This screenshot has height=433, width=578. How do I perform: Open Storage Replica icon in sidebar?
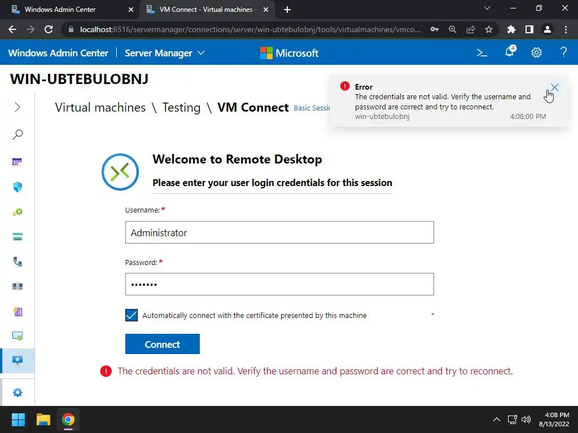point(17,286)
